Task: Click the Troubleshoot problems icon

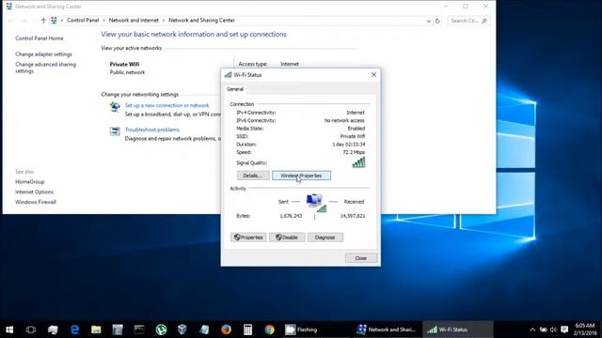Action: pyautogui.click(x=115, y=131)
